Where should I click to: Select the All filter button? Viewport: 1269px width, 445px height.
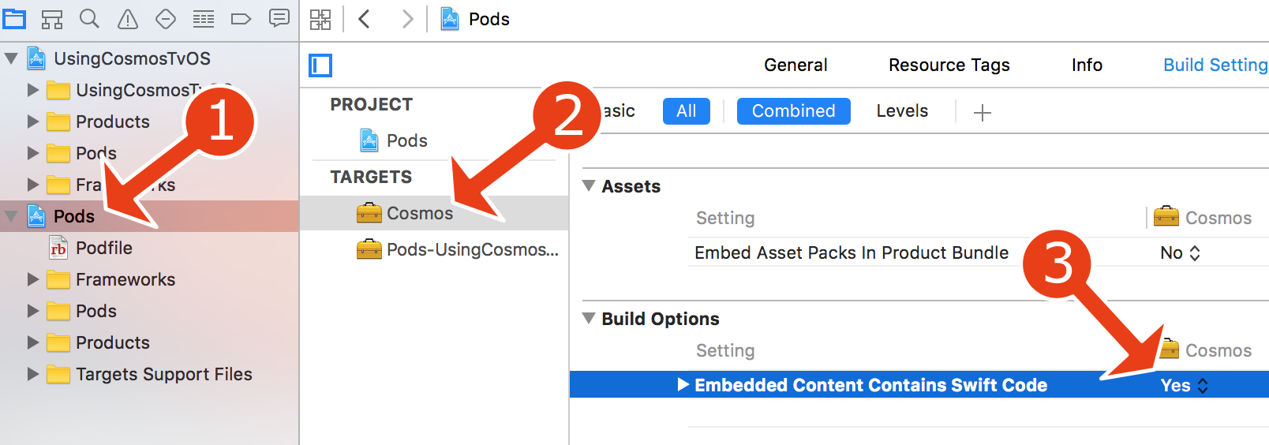686,111
